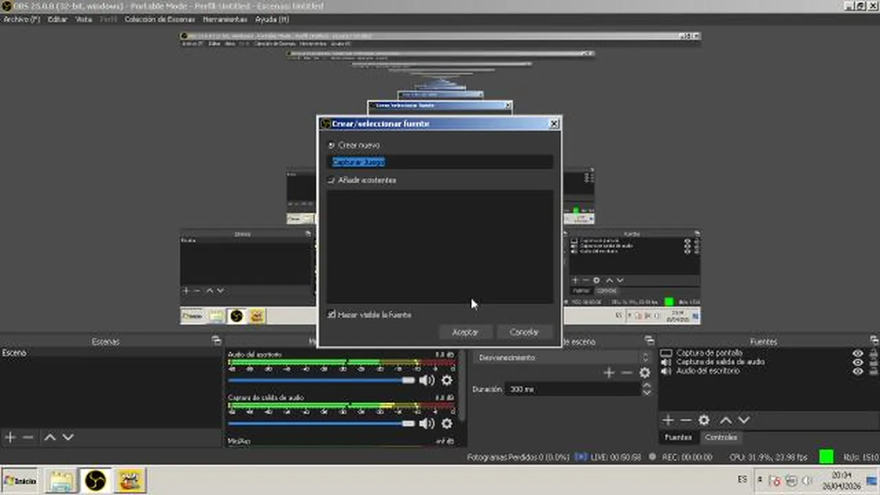880x495 pixels.
Task: Open gear menu for Captura de salida de audio
Action: 447,423
